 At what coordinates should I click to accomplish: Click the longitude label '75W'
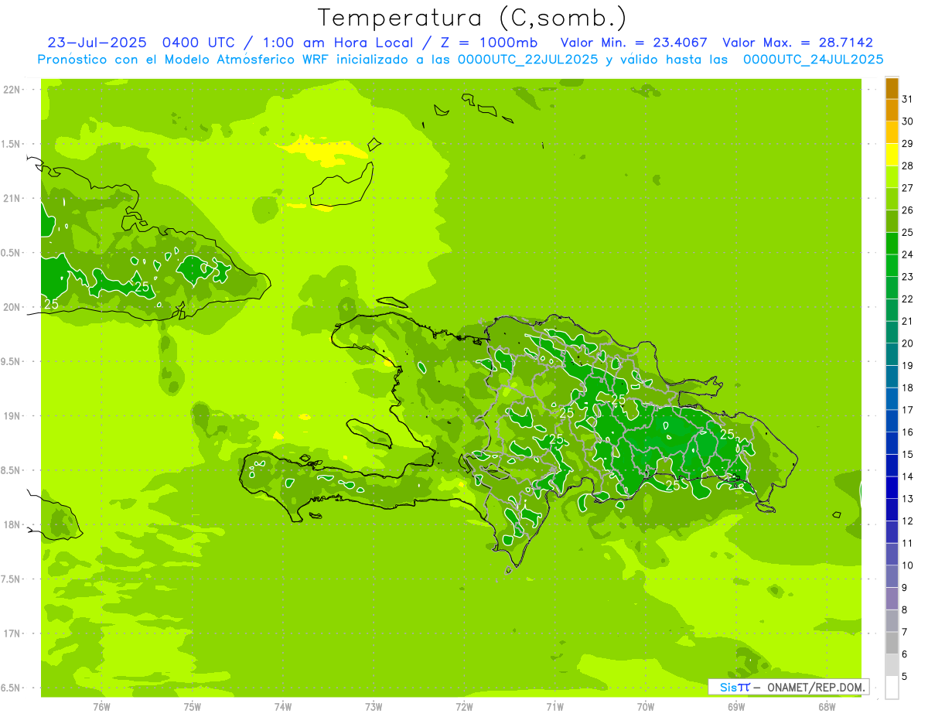(x=192, y=707)
